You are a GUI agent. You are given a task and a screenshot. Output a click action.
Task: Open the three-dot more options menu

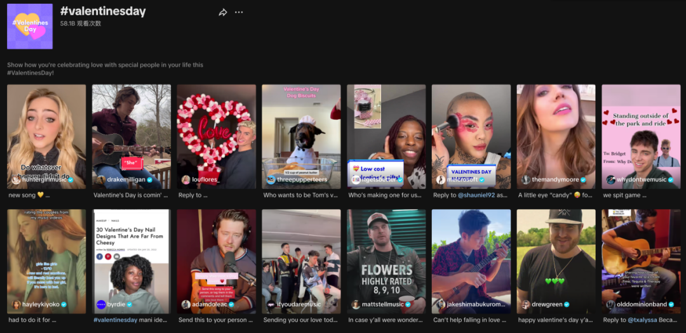click(239, 12)
